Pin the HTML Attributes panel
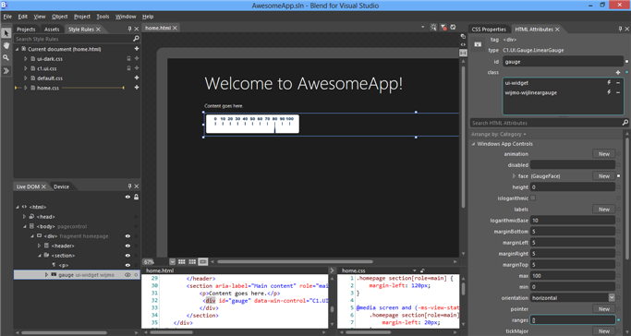The width and height of the screenshot is (631, 336). 620,29
